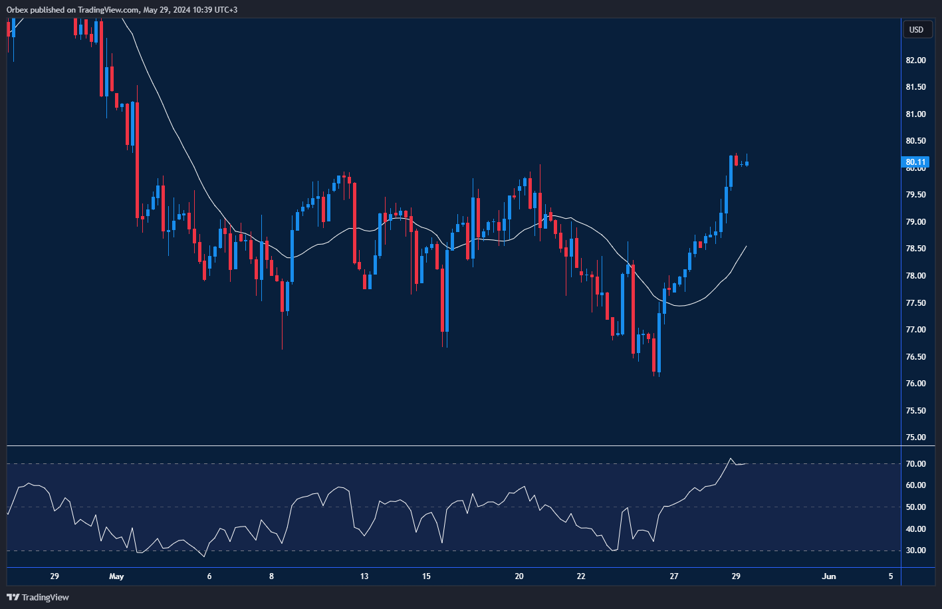
Task: Click the 20 date marker on time axis
Action: (x=519, y=576)
